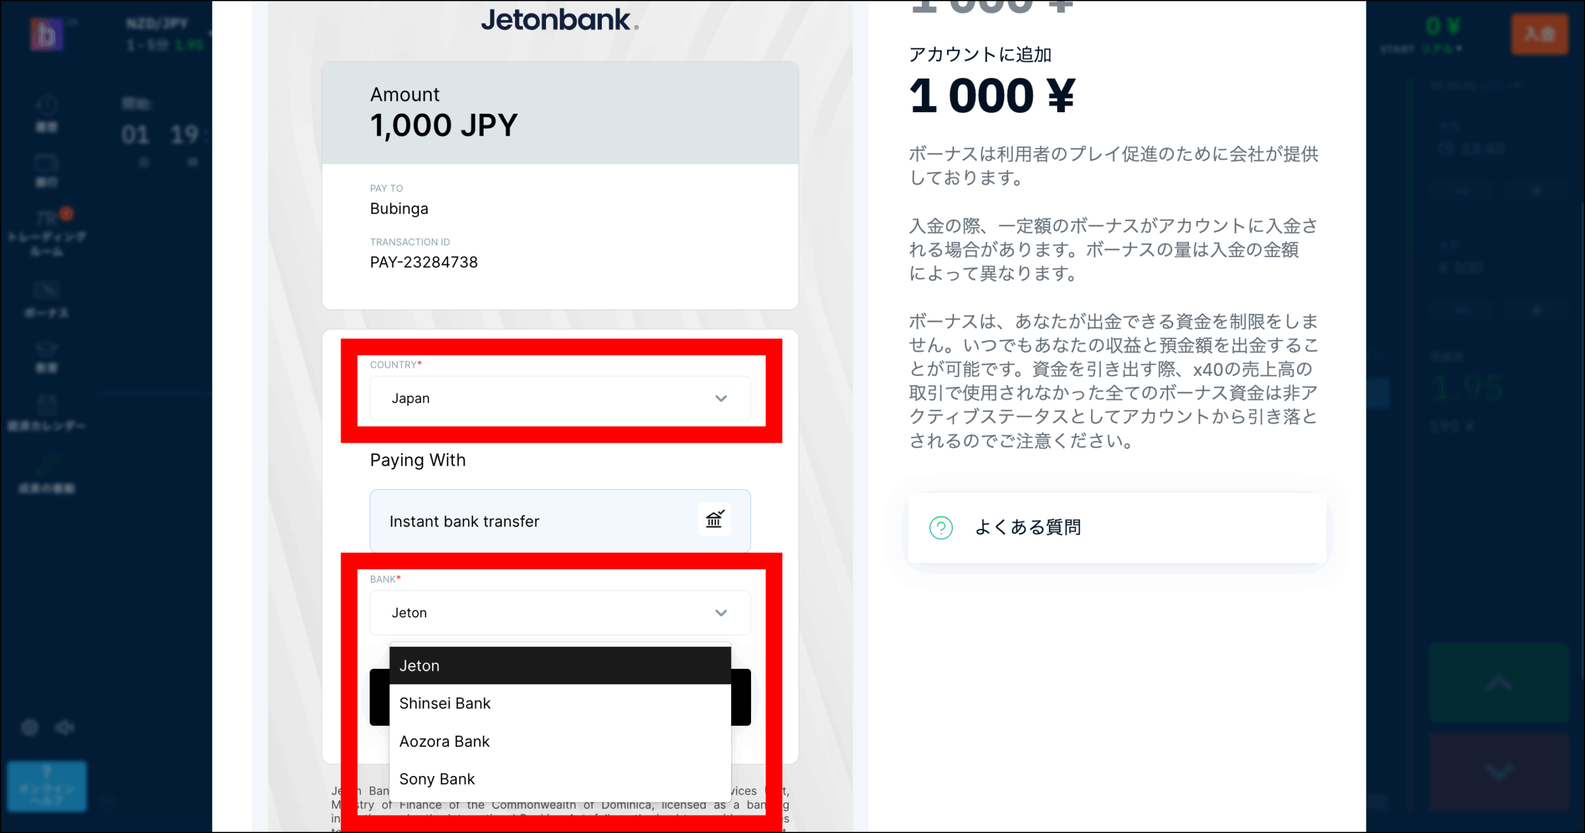Choose Shinsei Bank from the bank list
Viewport: 1585px width, 833px height.
560,704
